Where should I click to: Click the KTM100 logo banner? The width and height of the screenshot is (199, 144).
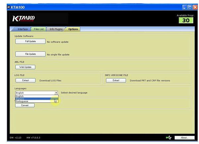tap(23, 18)
